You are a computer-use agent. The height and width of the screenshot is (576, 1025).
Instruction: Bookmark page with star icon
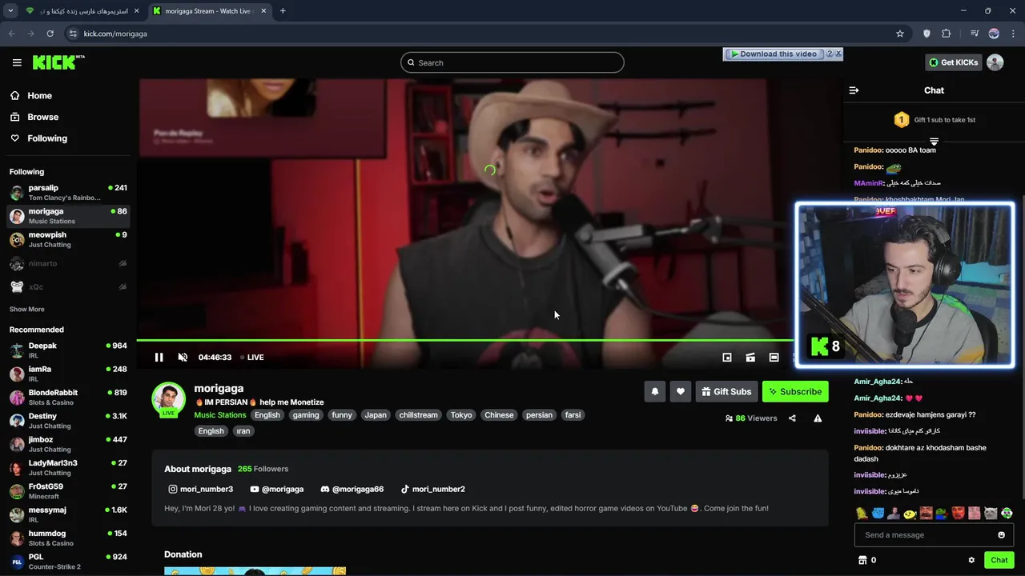pos(900,34)
